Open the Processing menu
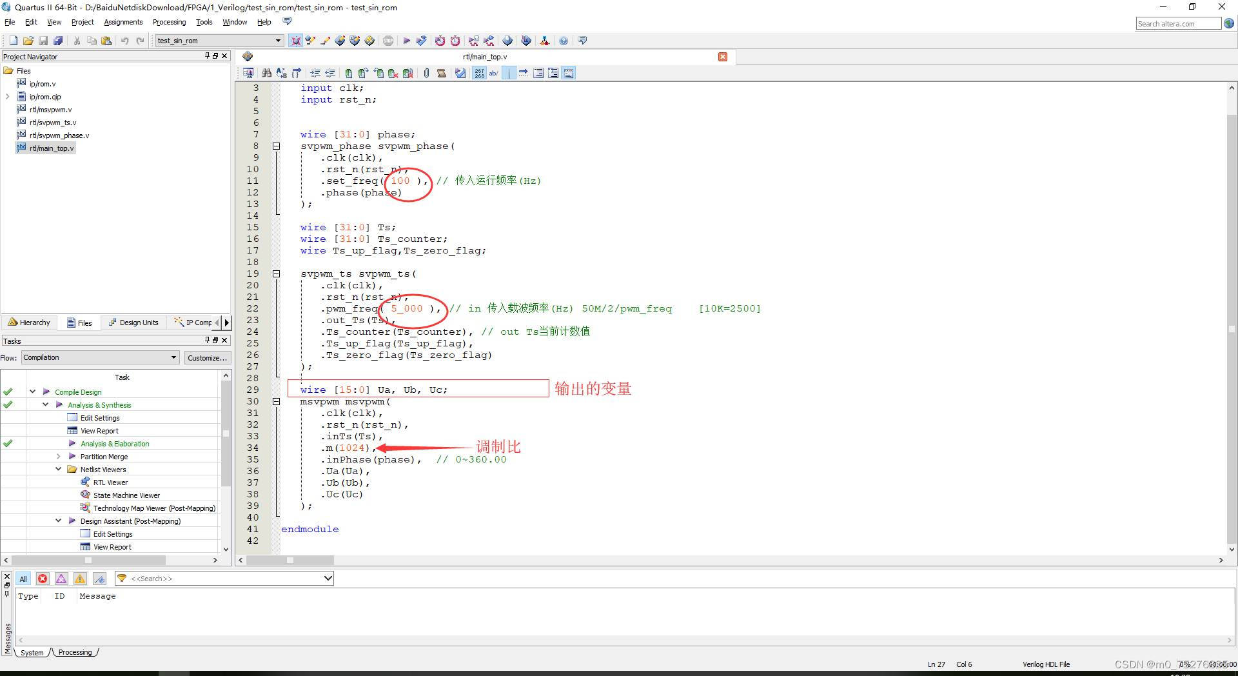This screenshot has width=1238, height=676. click(x=169, y=21)
